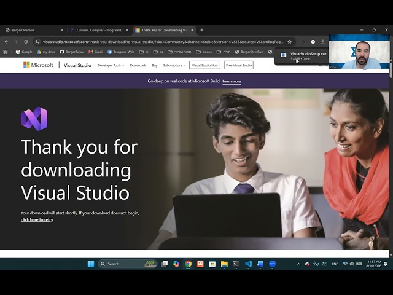The image size is (393, 295).
Task: Show hidden system tray icons
Action: (298, 264)
